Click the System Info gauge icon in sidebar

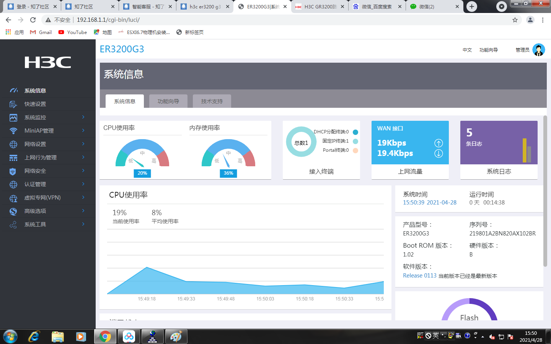coord(13,91)
